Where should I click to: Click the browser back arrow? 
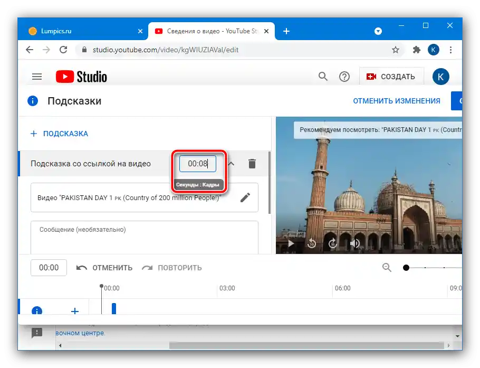(30, 50)
